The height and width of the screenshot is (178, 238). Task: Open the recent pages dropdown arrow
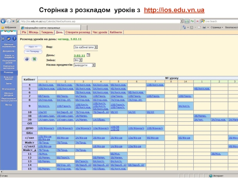point(13,21)
